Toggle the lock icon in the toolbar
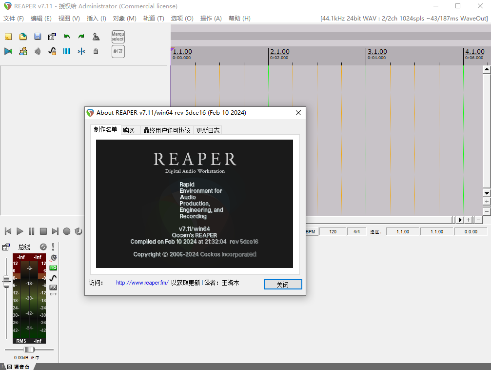Viewport: 491px width, 370px height. coord(96,51)
